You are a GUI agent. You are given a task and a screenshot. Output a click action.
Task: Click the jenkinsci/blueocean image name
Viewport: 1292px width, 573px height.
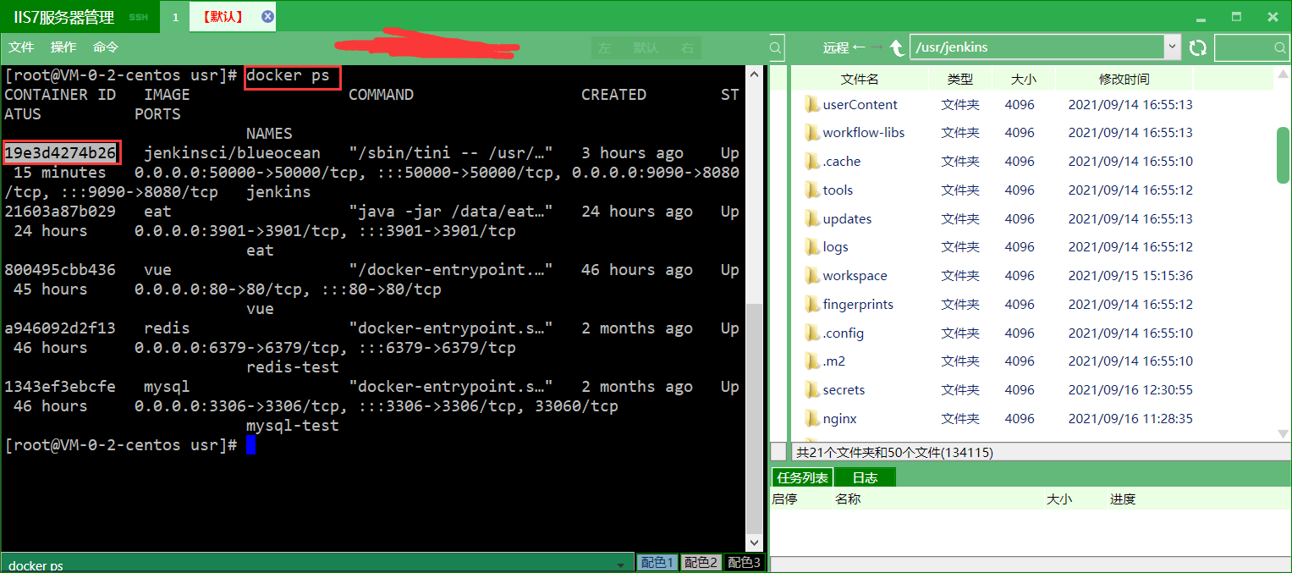point(233,153)
